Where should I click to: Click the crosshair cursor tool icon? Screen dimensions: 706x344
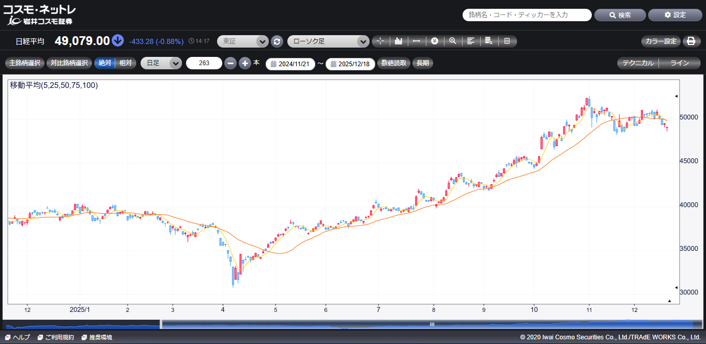click(380, 41)
